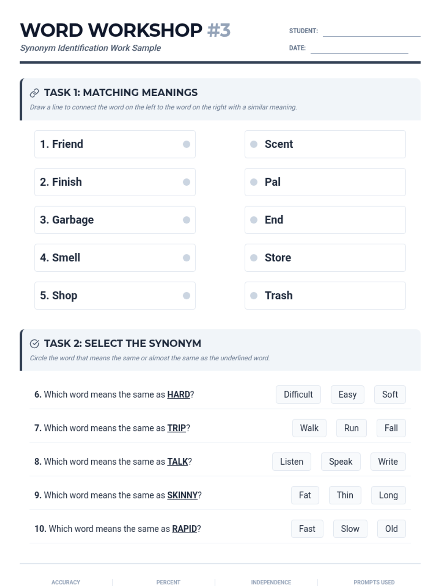Select the Fall answer chip
Viewport: 440px width, 586px height.
pyautogui.click(x=391, y=428)
